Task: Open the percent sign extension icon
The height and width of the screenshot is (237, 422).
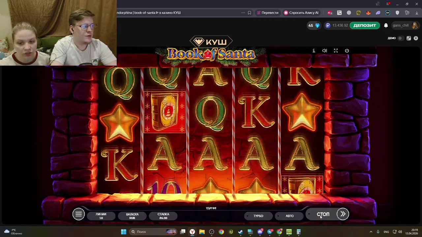Action: (x=359, y=13)
